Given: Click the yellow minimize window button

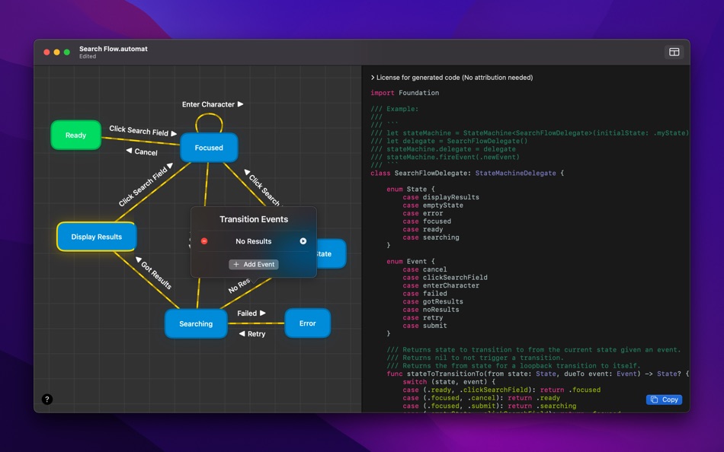Looking at the screenshot, I should [57, 52].
